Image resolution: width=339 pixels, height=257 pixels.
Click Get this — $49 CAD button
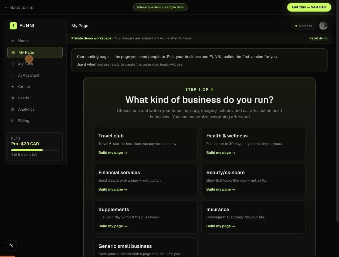[309, 7]
